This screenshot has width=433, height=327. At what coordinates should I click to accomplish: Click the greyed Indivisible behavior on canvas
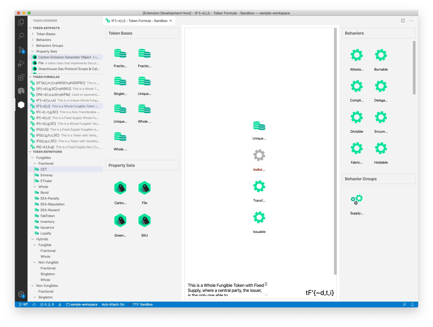tap(259, 155)
